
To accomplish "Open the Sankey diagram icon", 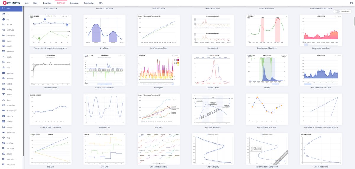I will click(x=3, y=89).
